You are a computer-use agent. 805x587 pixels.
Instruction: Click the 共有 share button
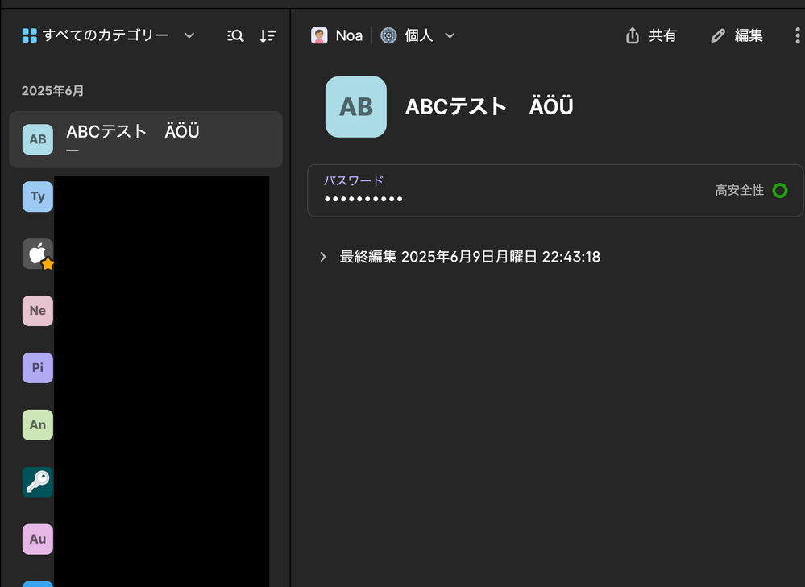(x=651, y=35)
